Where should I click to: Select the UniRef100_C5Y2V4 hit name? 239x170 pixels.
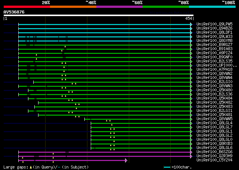[x=214, y=160]
